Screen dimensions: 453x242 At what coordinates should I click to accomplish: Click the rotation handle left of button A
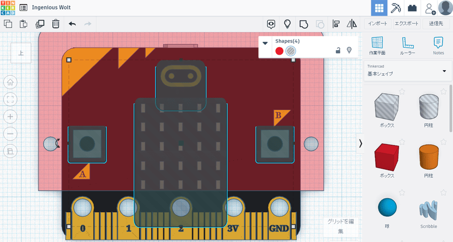pyautogui.click(x=57, y=143)
